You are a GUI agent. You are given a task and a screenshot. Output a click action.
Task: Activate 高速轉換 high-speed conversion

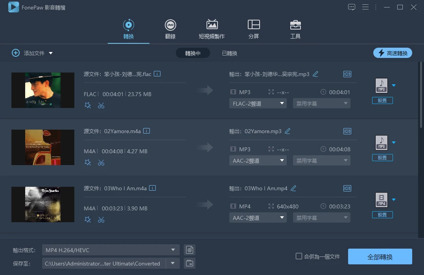(393, 52)
